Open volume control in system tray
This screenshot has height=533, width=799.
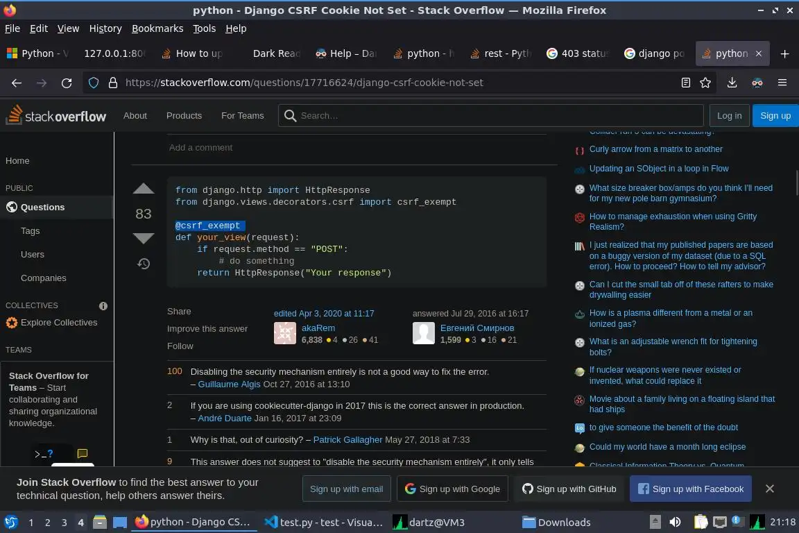click(675, 523)
